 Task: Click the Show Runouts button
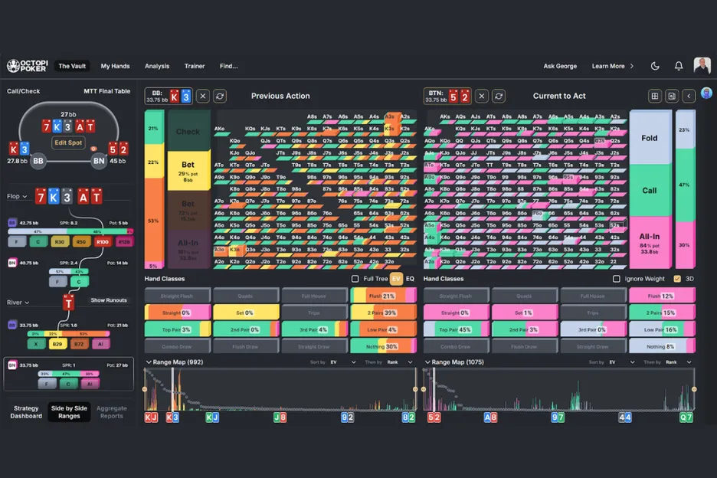(108, 300)
